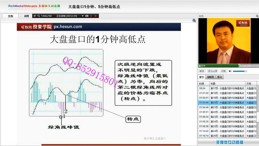The width and height of the screenshot is (259, 146).
Task: Click the 退出全屏 button
Action: (x=212, y=71)
